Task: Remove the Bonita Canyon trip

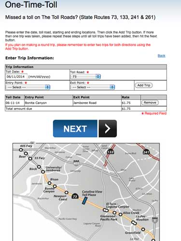Action: point(150,103)
